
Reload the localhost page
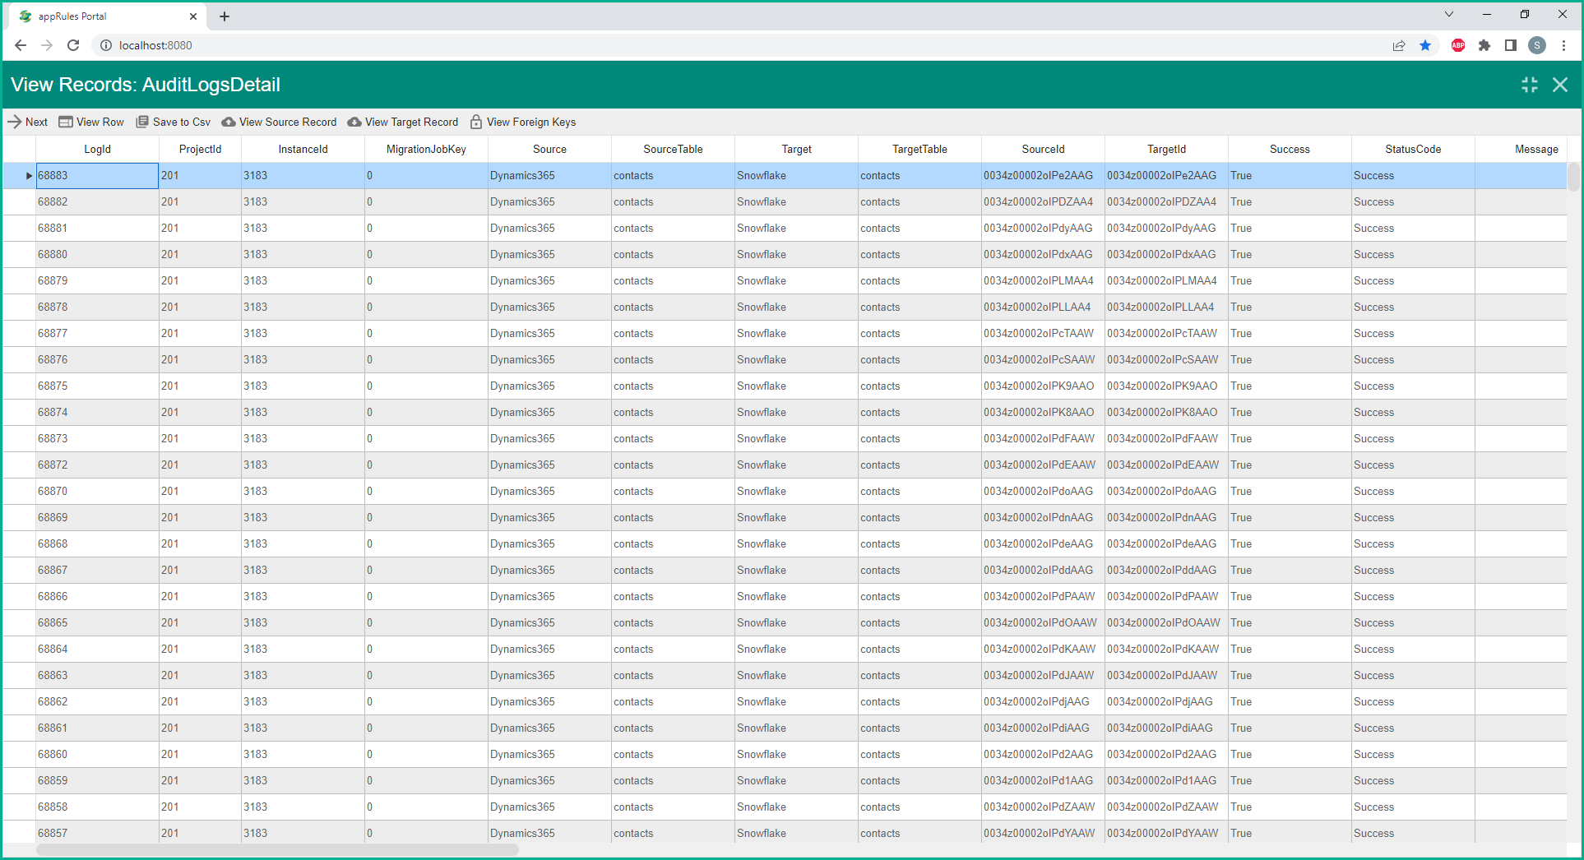point(73,45)
